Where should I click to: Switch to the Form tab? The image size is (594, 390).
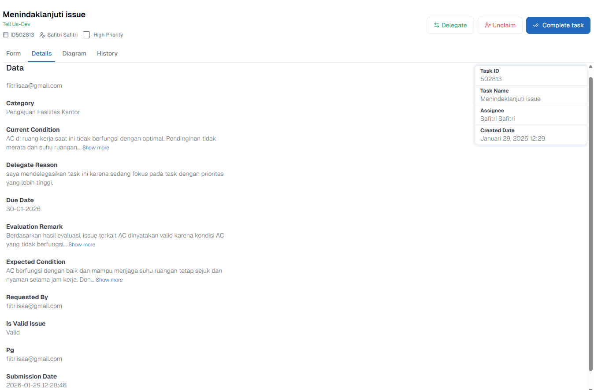pyautogui.click(x=13, y=53)
